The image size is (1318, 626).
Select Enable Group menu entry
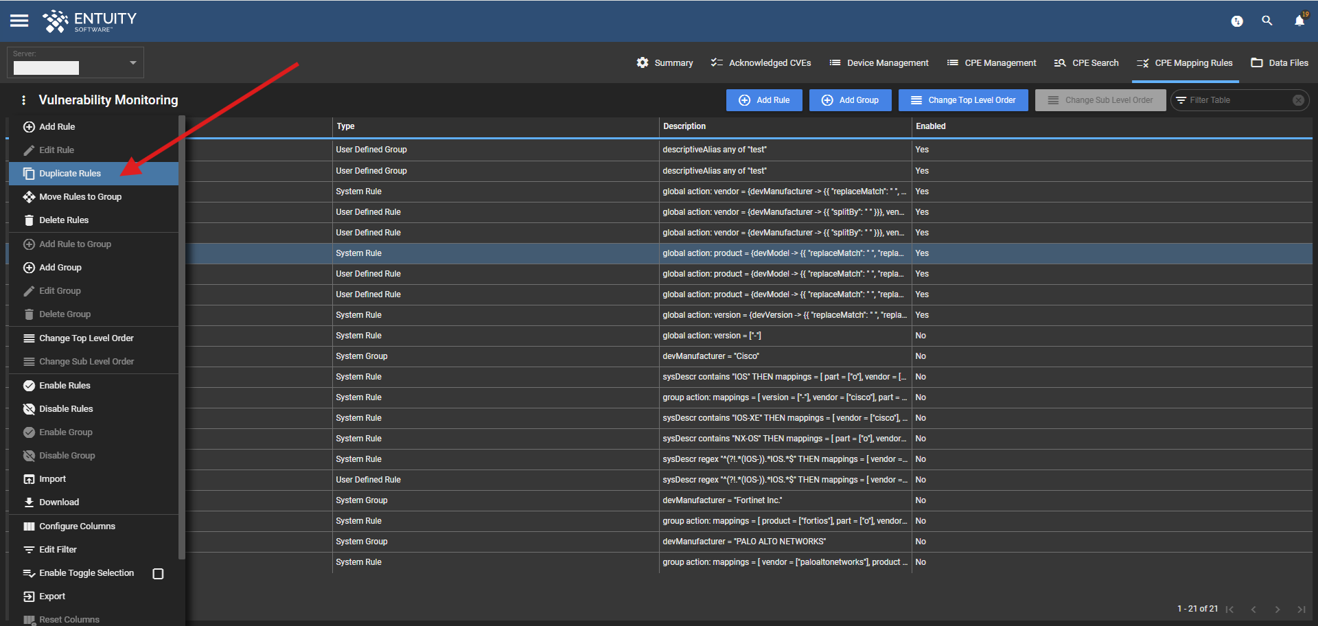(93, 432)
